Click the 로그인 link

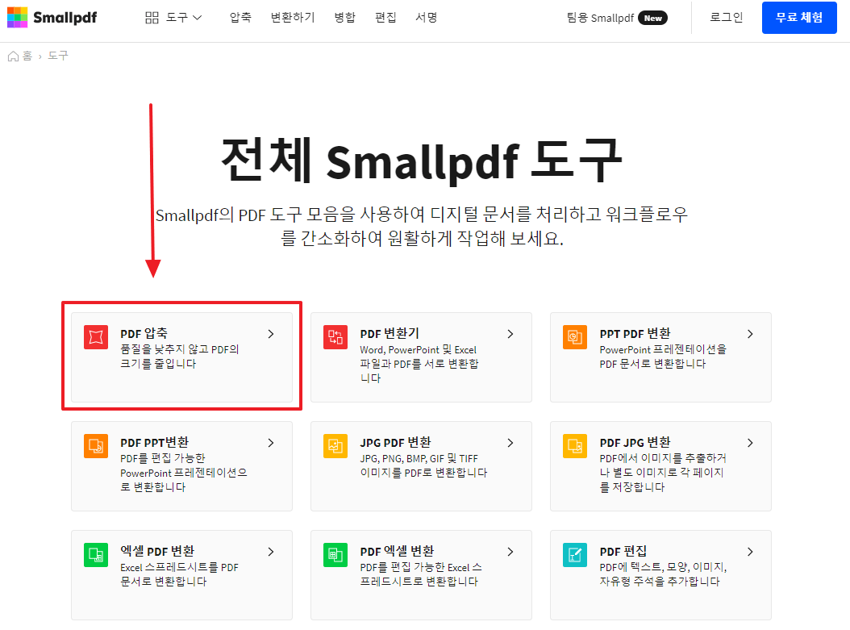pos(727,18)
